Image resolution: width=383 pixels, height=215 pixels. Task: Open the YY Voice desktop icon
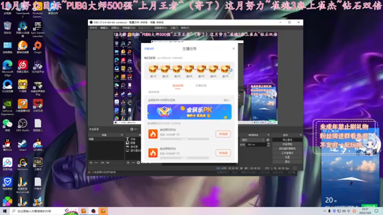pyautogui.click(x=23, y=86)
